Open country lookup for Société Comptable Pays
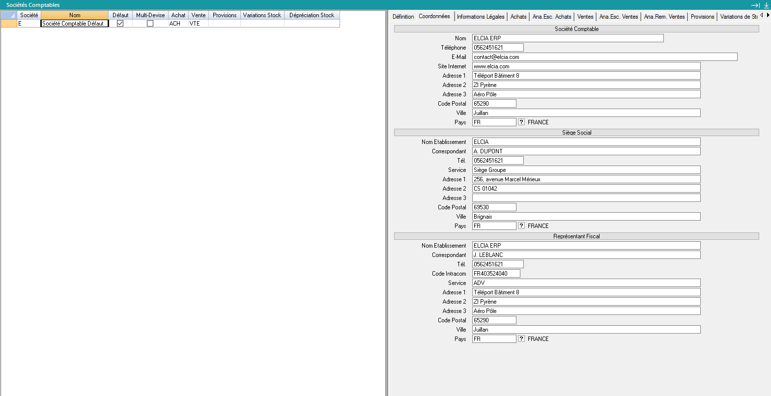 pyautogui.click(x=521, y=122)
